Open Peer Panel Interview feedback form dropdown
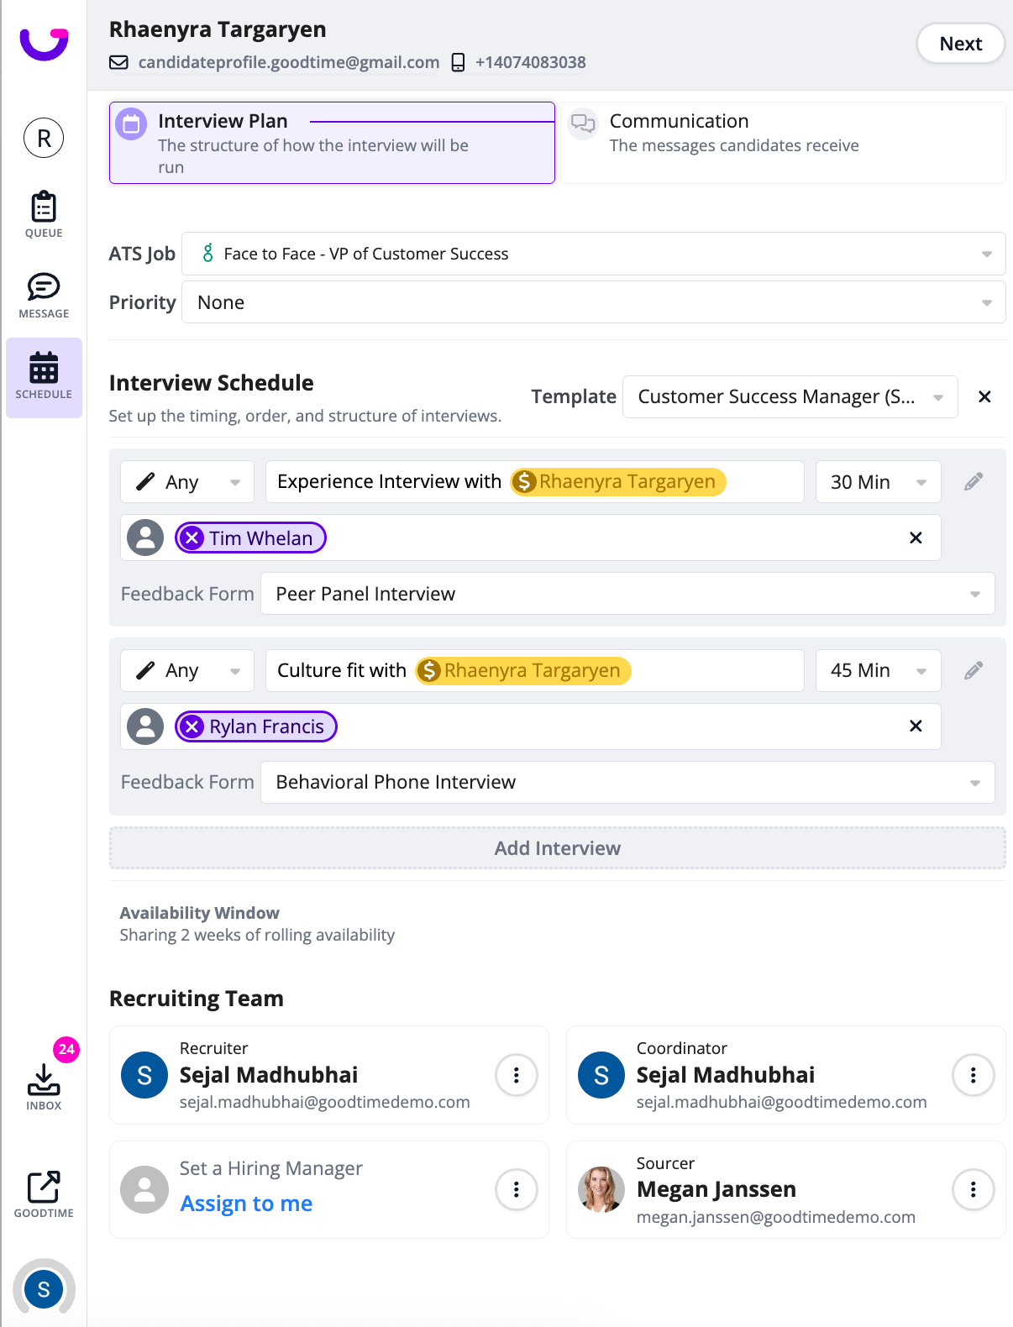 (627, 594)
